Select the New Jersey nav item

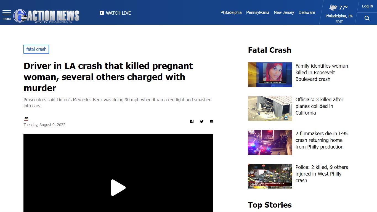(284, 12)
